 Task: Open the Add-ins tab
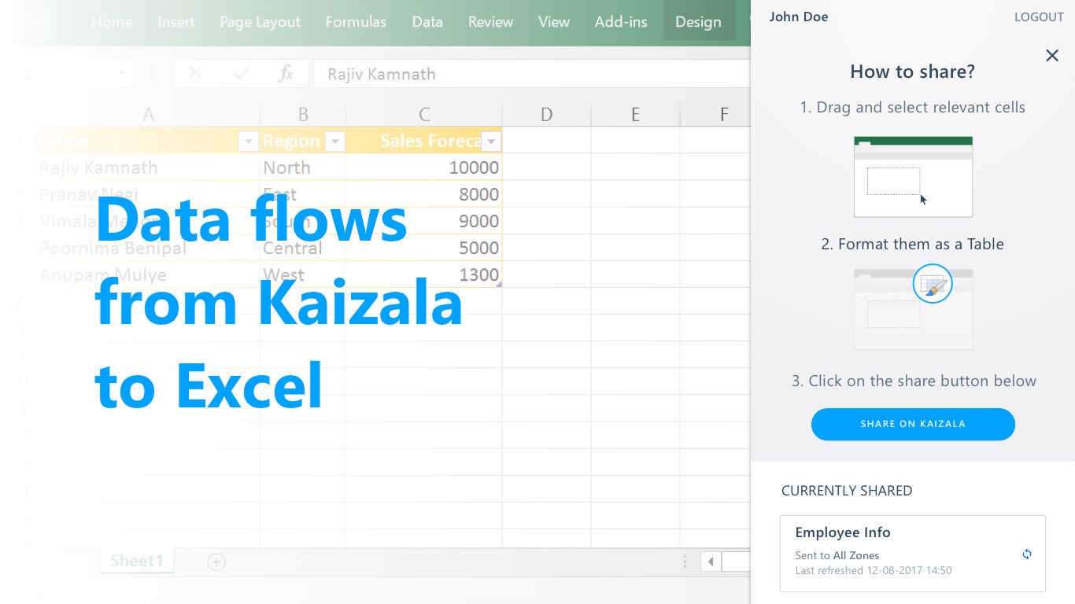(x=621, y=22)
